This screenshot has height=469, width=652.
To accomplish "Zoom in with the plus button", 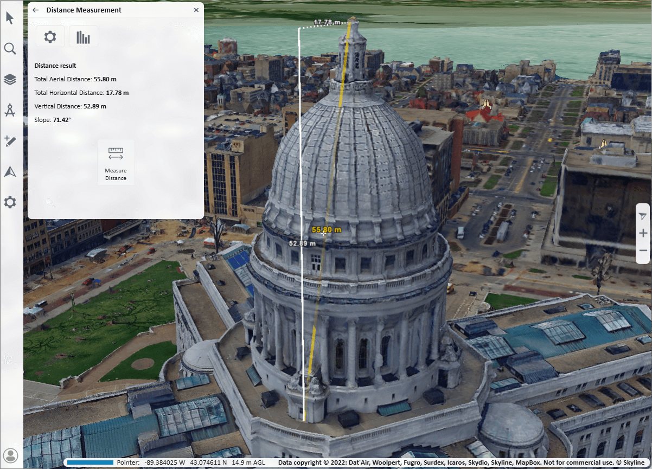I will [643, 233].
